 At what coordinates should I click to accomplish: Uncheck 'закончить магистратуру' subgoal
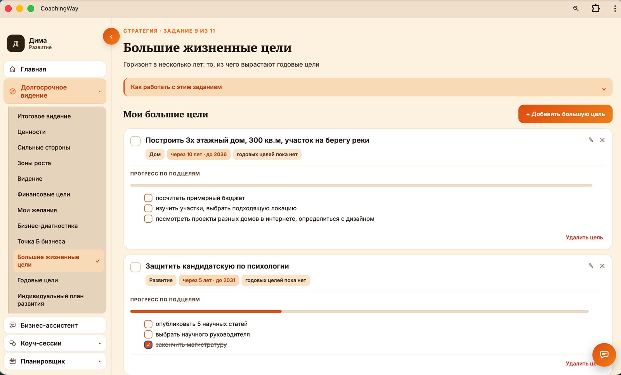(148, 345)
